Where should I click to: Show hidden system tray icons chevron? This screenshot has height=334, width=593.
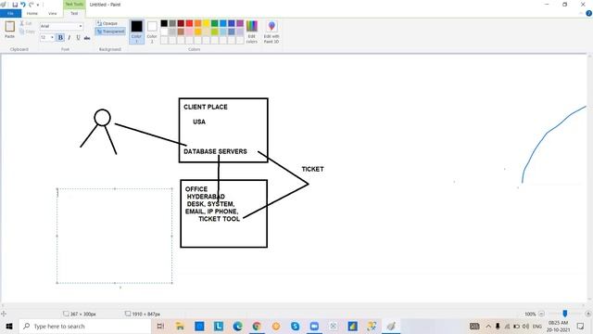click(488, 326)
